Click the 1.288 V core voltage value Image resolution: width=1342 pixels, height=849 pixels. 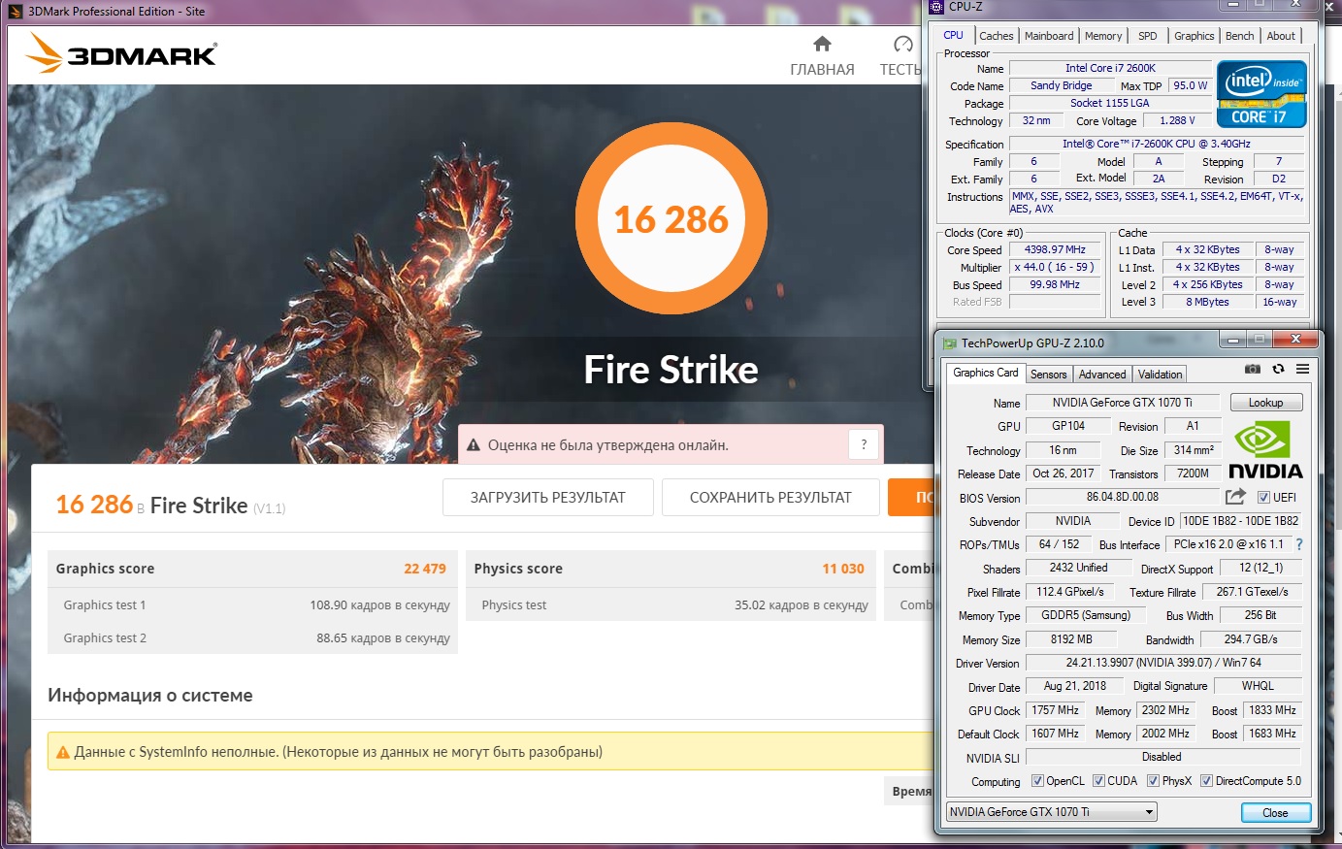(1178, 120)
